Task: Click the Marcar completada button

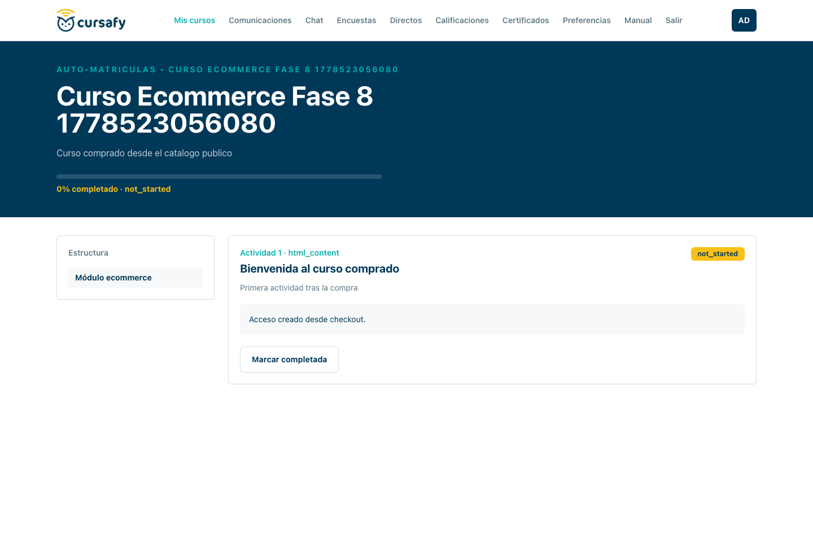Action: point(289,359)
